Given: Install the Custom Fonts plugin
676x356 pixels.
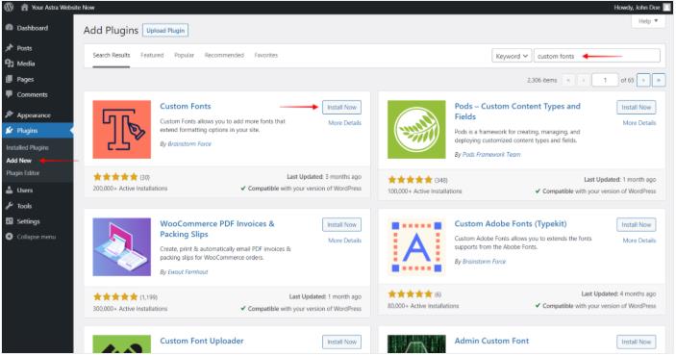Looking at the screenshot, I should pyautogui.click(x=342, y=108).
